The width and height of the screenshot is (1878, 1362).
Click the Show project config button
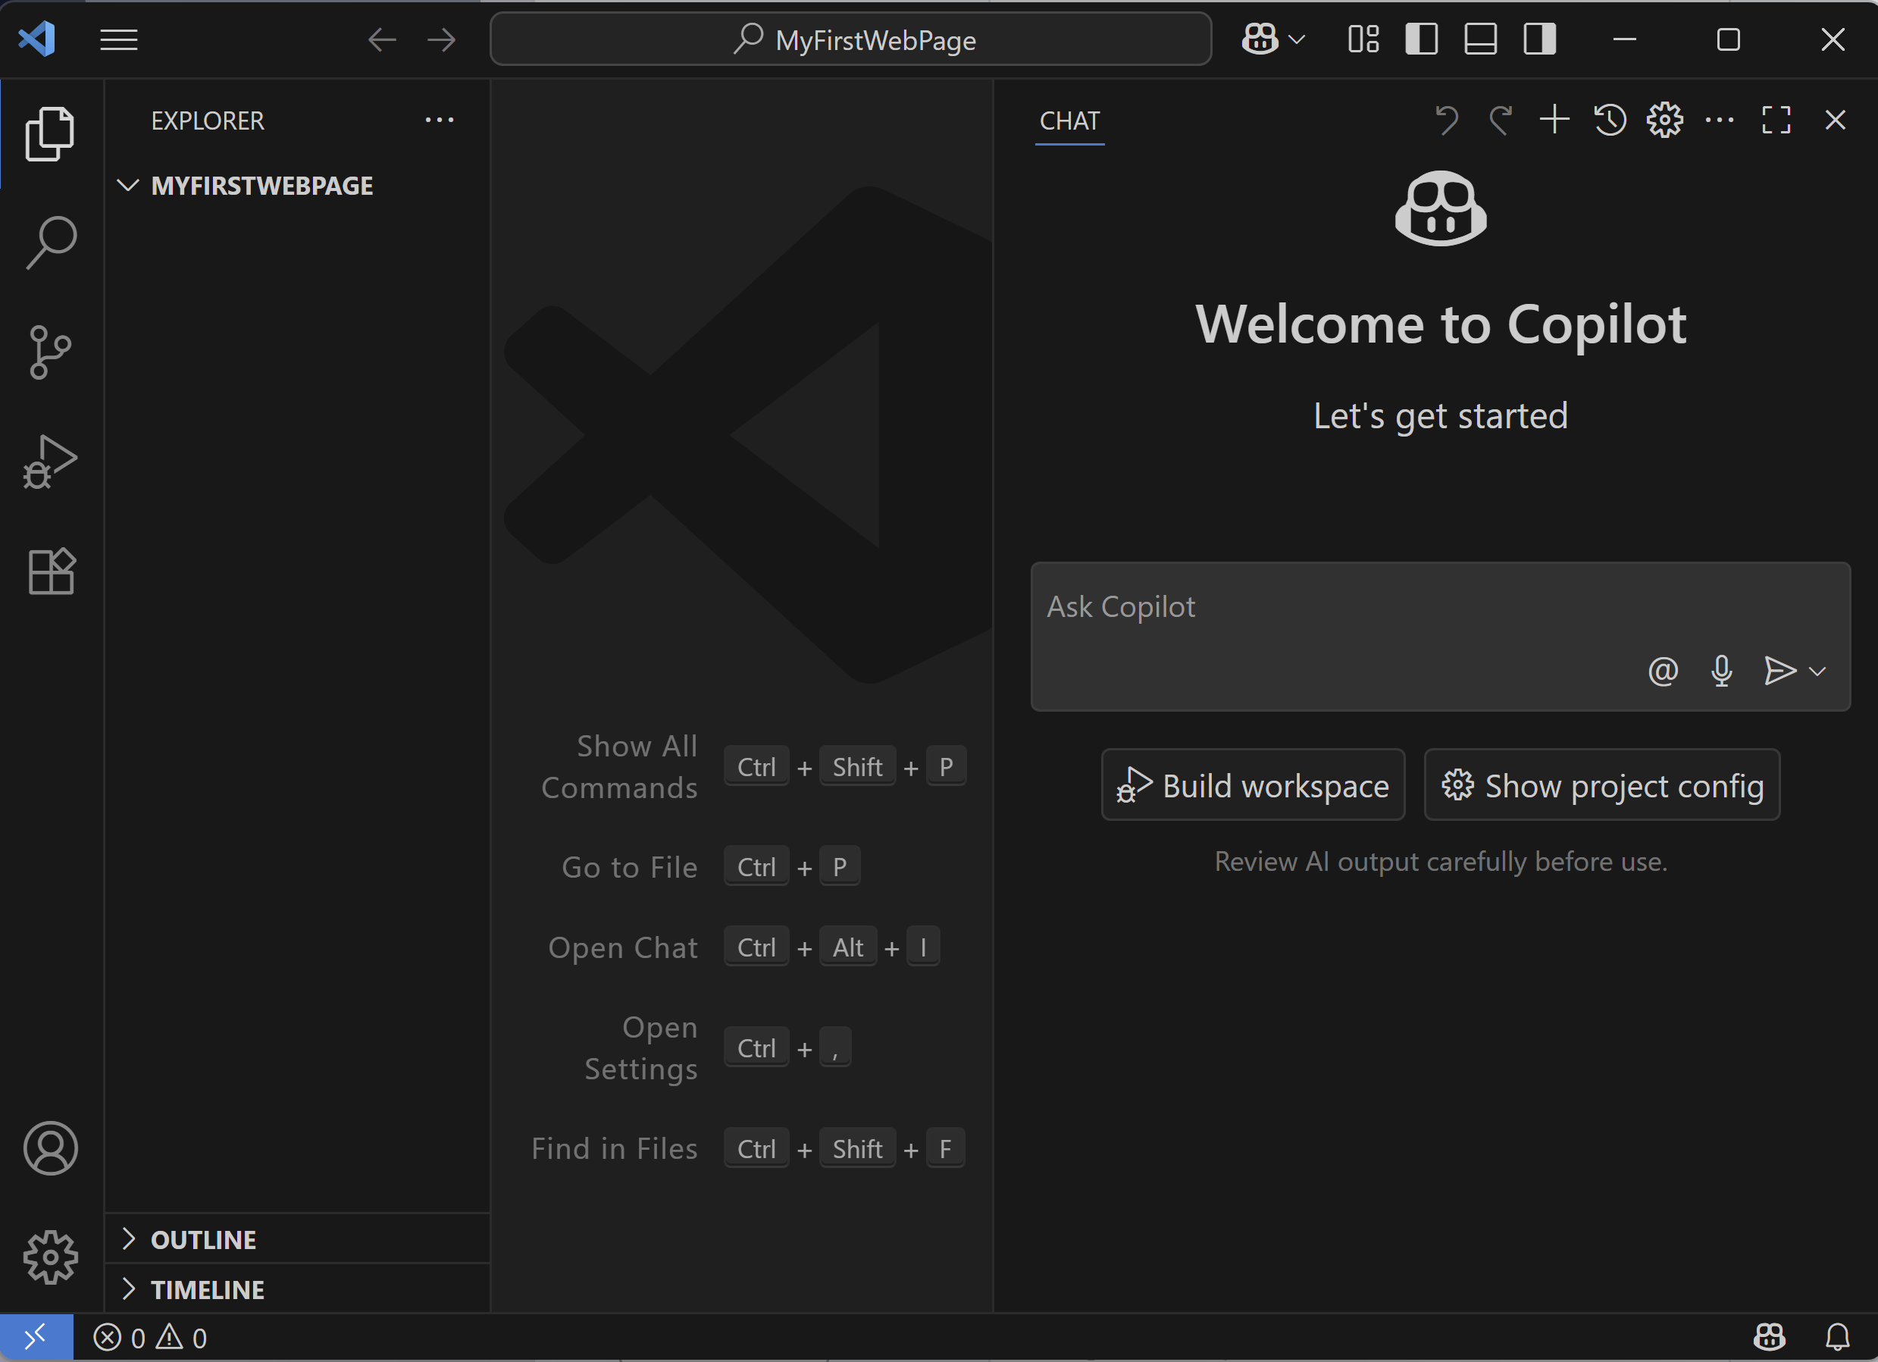[x=1601, y=785]
